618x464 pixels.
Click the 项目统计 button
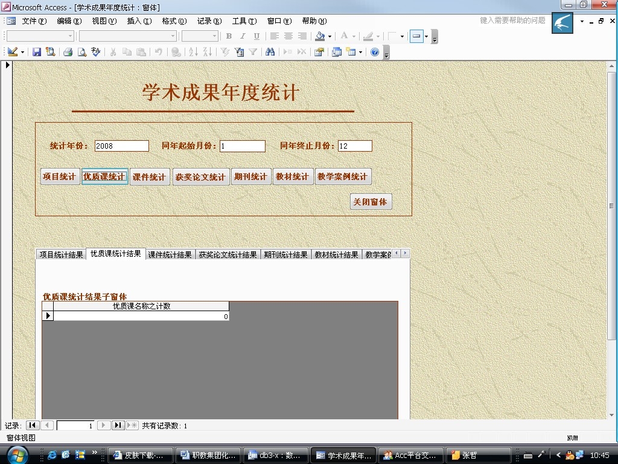pos(59,176)
